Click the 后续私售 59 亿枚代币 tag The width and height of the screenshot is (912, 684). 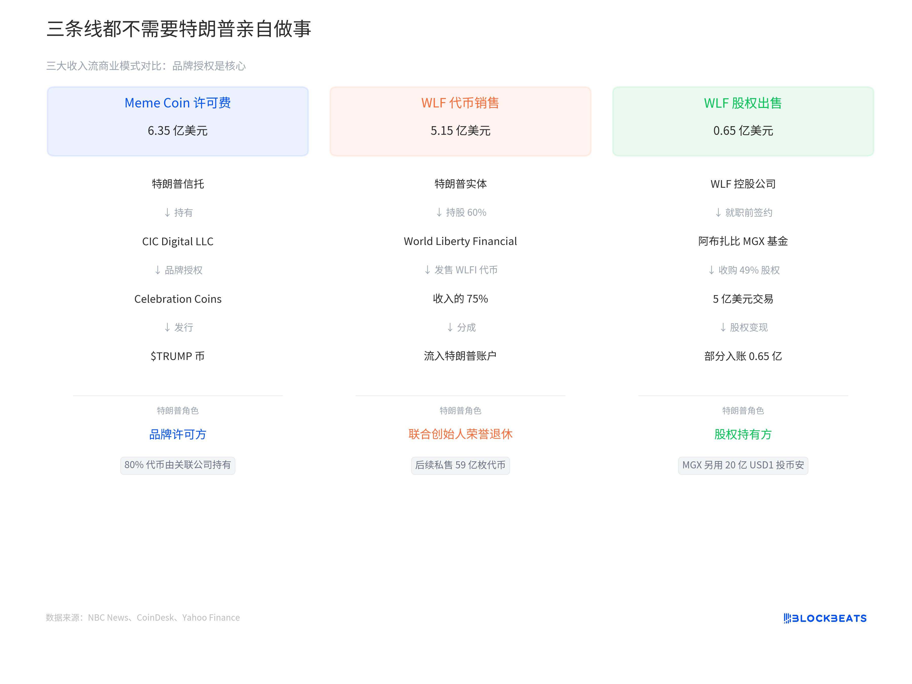(x=460, y=465)
